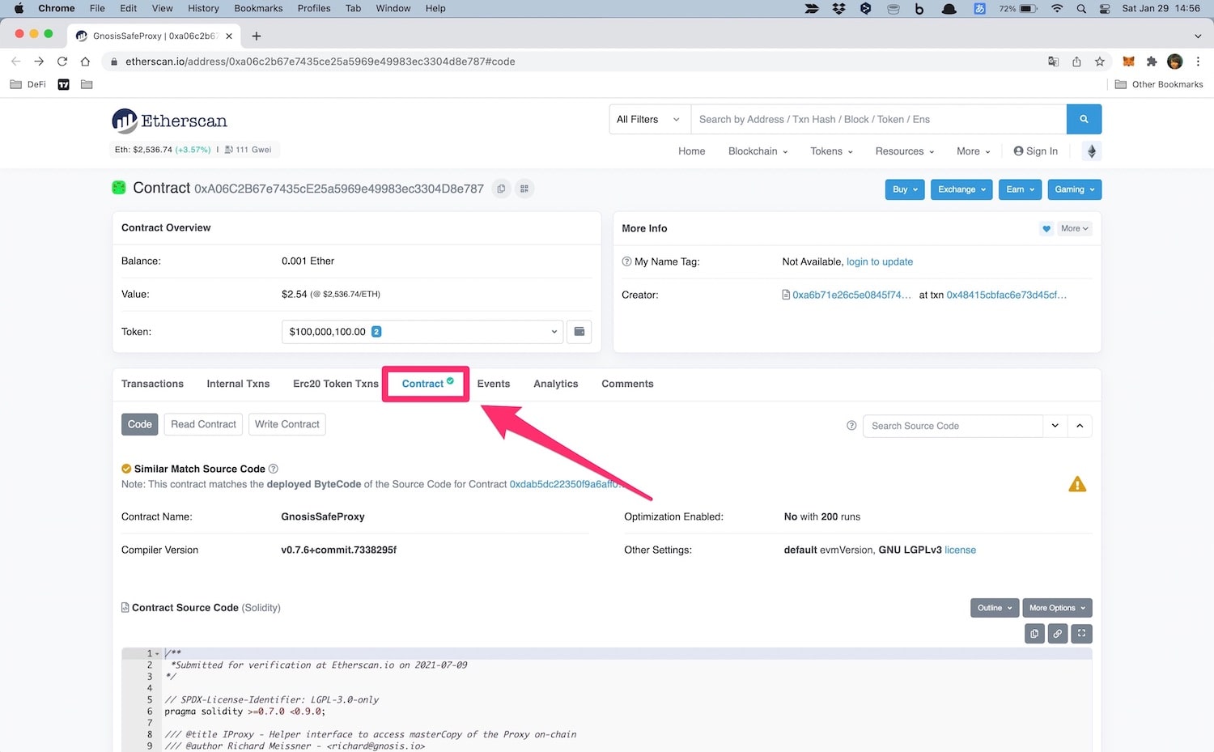Click the blue search magnifier button
This screenshot has height=752, width=1214.
[x=1084, y=119]
